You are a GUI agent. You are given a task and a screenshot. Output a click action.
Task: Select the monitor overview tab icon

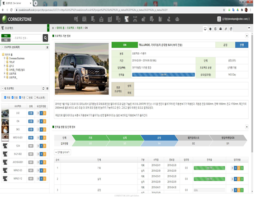pyautogui.click(x=205, y=29)
